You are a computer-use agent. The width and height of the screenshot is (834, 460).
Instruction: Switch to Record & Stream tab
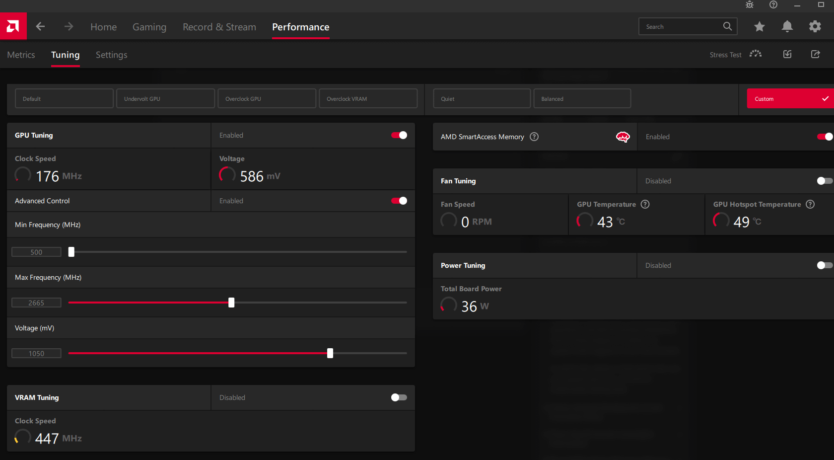coord(219,27)
